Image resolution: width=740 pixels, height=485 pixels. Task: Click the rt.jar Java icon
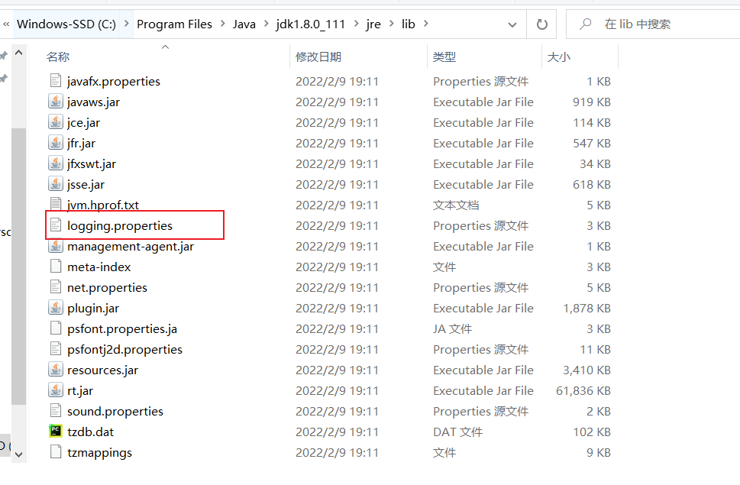[56, 390]
